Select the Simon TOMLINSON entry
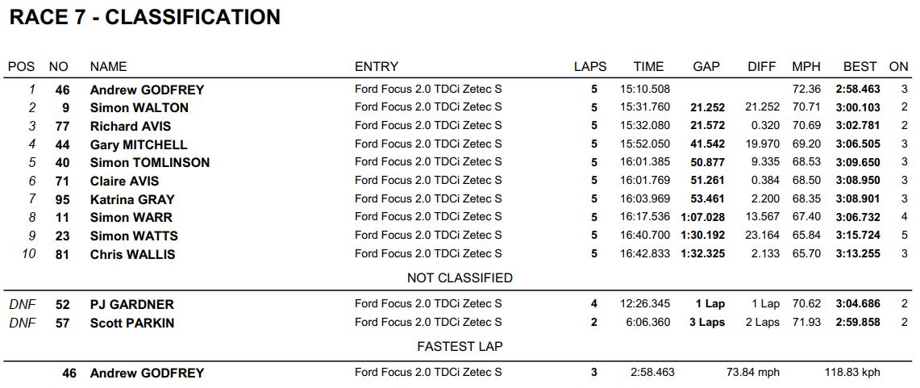Screen dimensions: 920x388 [150, 163]
